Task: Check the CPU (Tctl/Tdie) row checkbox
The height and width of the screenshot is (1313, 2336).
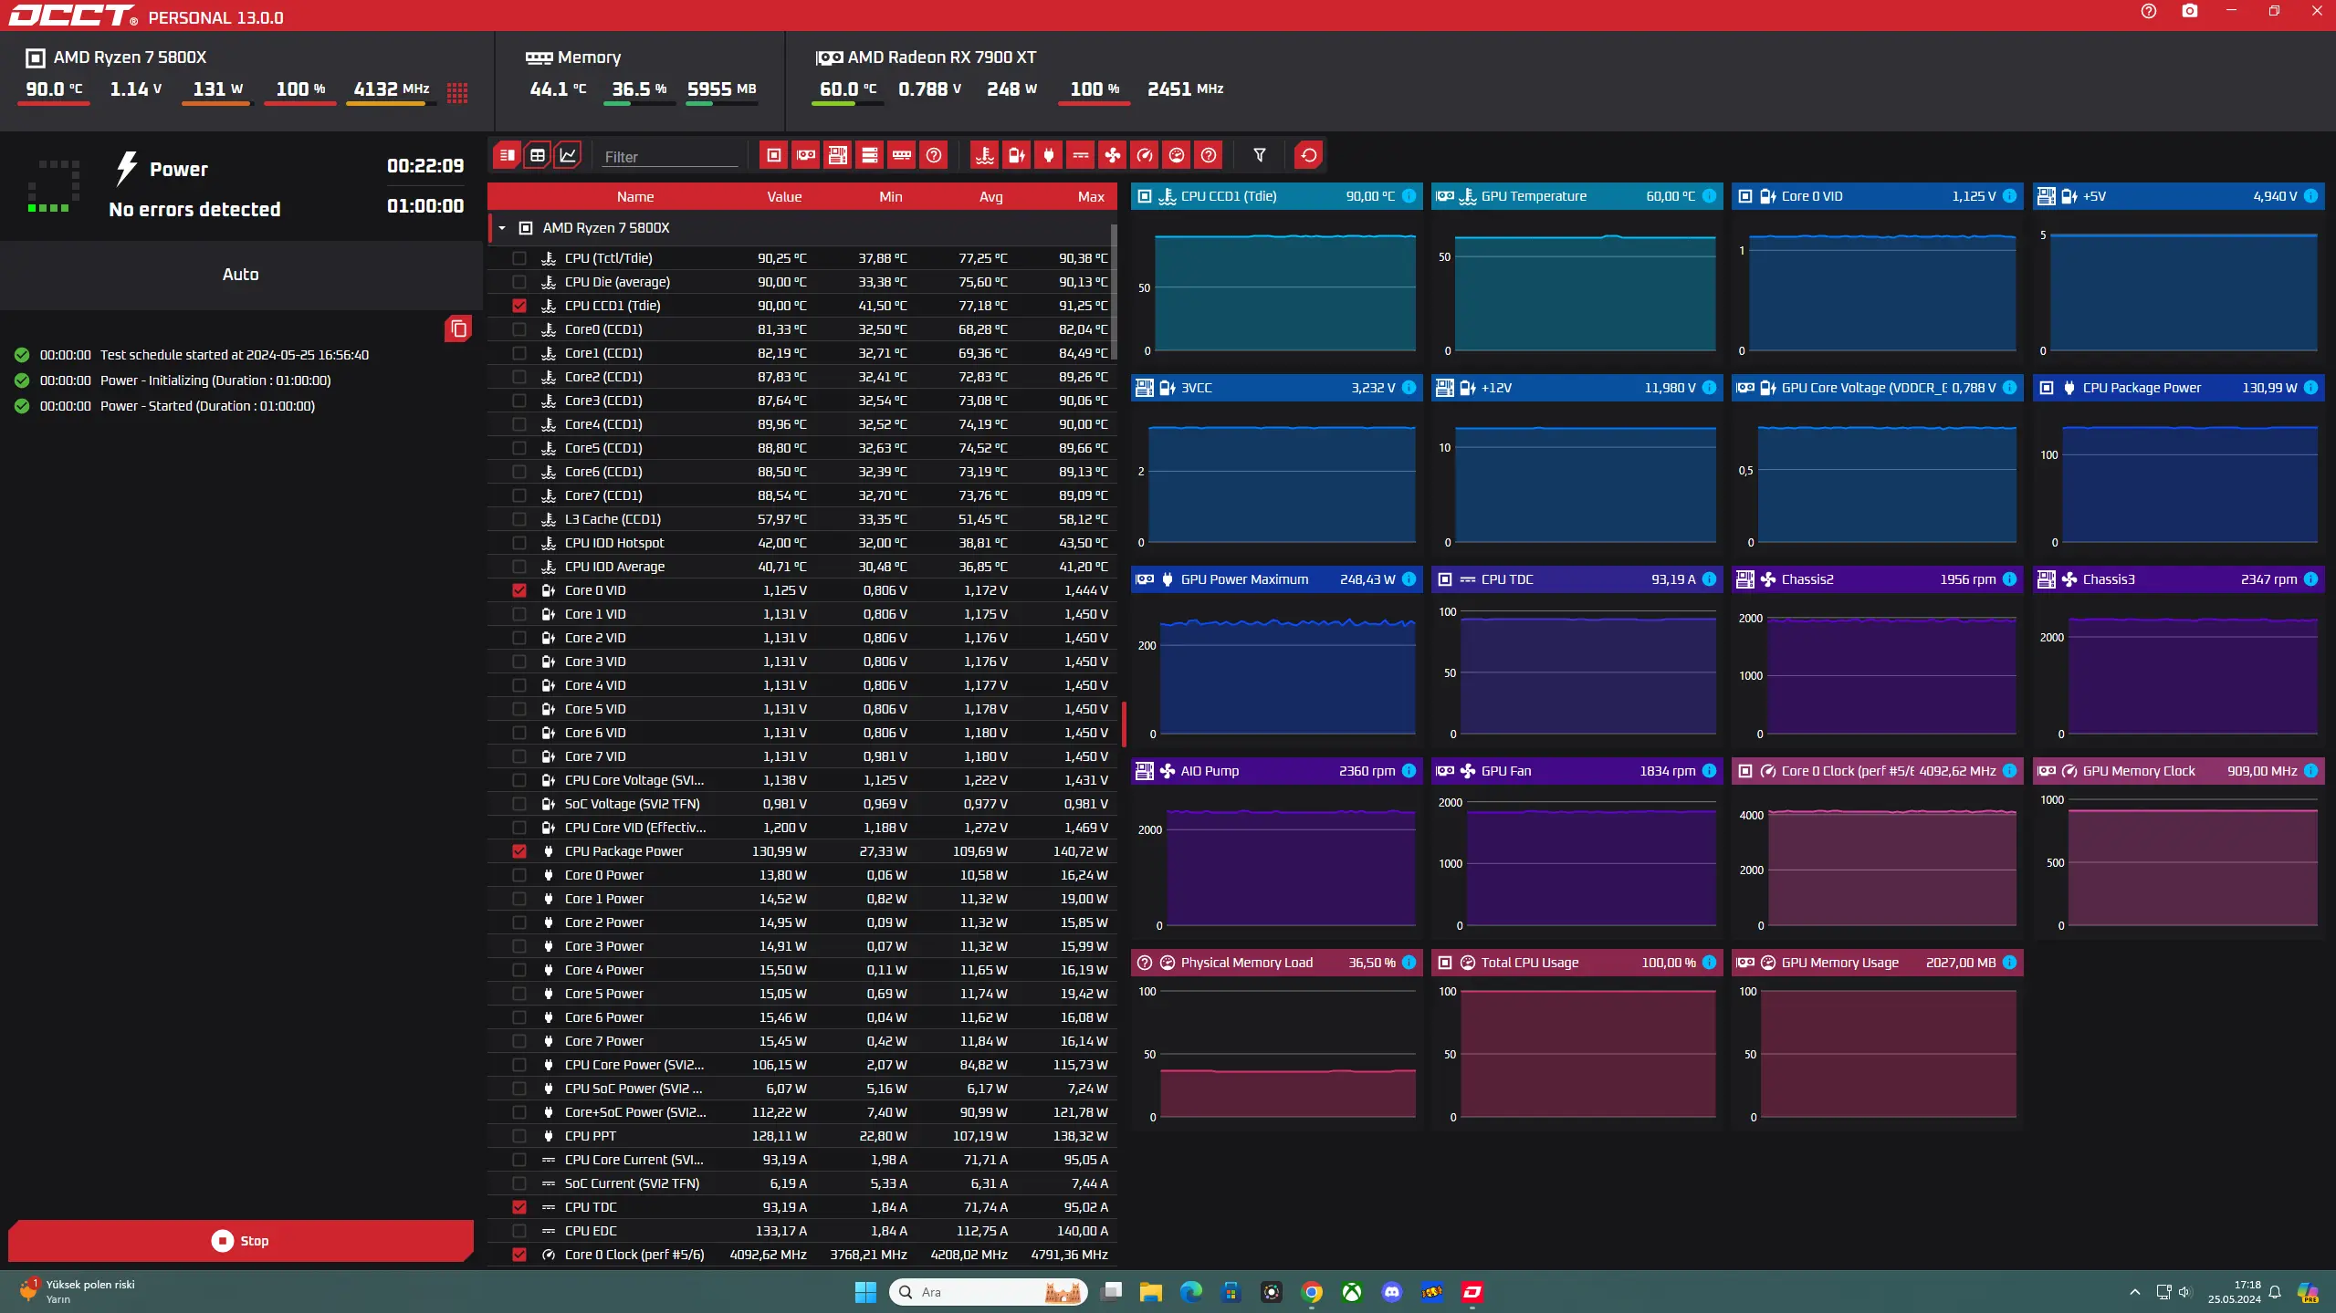Action: [519, 258]
